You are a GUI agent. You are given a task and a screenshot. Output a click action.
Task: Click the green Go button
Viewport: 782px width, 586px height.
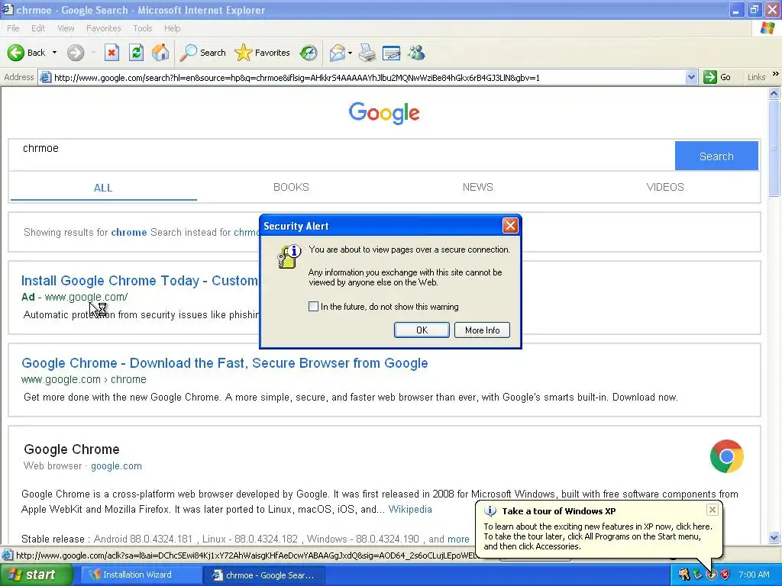pyautogui.click(x=718, y=77)
